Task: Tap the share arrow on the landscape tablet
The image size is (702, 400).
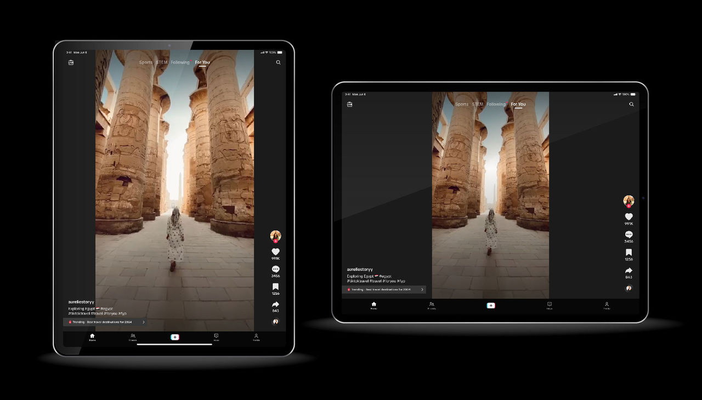Action: click(x=629, y=271)
